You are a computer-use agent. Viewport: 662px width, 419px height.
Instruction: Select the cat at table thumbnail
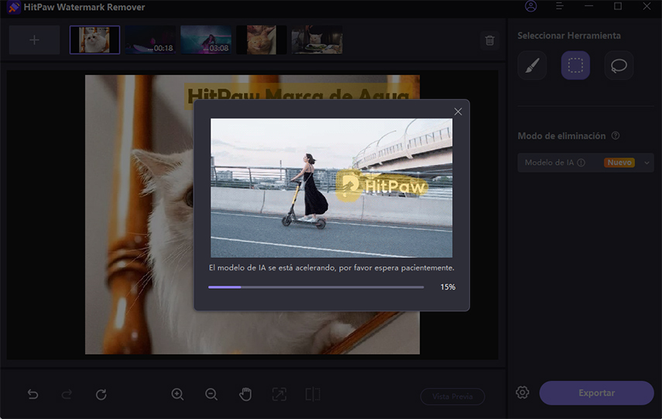(317, 40)
